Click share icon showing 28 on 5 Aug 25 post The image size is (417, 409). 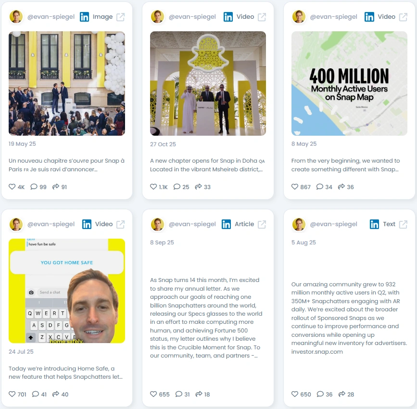point(342,394)
